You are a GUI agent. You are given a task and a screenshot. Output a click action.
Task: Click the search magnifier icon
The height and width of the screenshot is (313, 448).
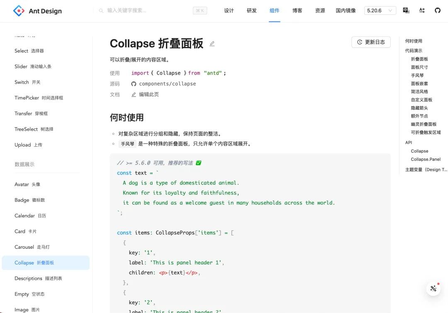pyautogui.click(x=101, y=10)
